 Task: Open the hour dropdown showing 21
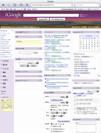53,116
